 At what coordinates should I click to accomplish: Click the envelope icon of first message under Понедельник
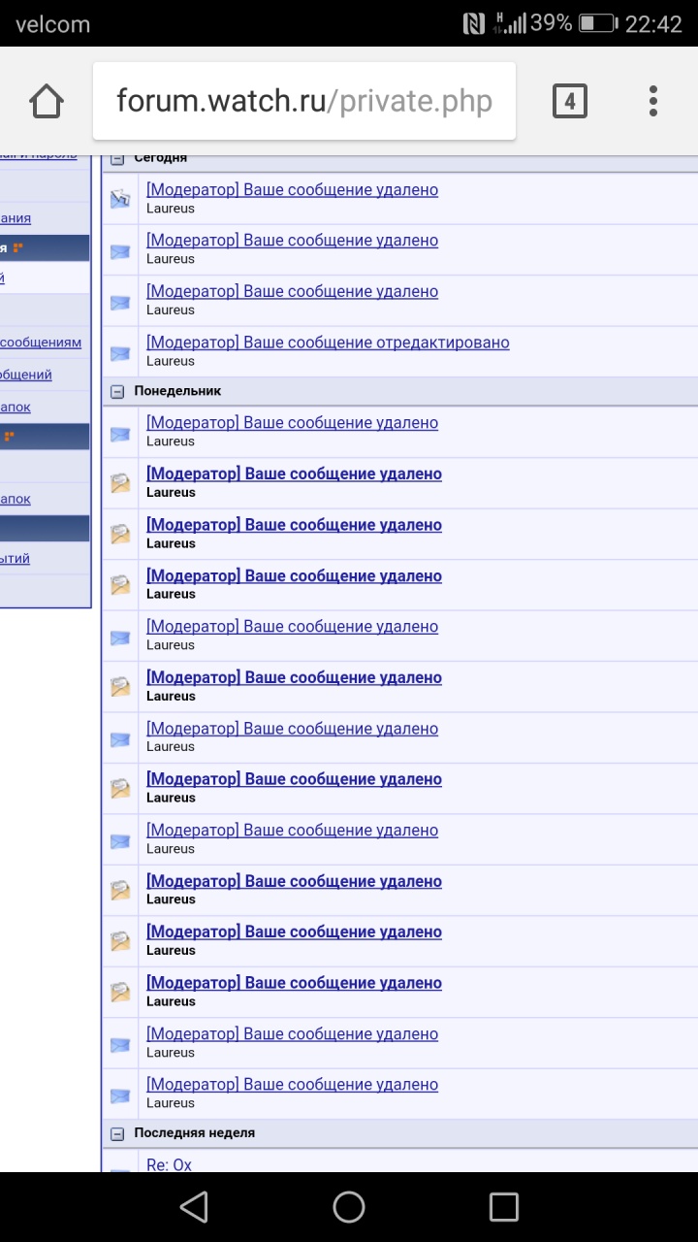click(120, 433)
